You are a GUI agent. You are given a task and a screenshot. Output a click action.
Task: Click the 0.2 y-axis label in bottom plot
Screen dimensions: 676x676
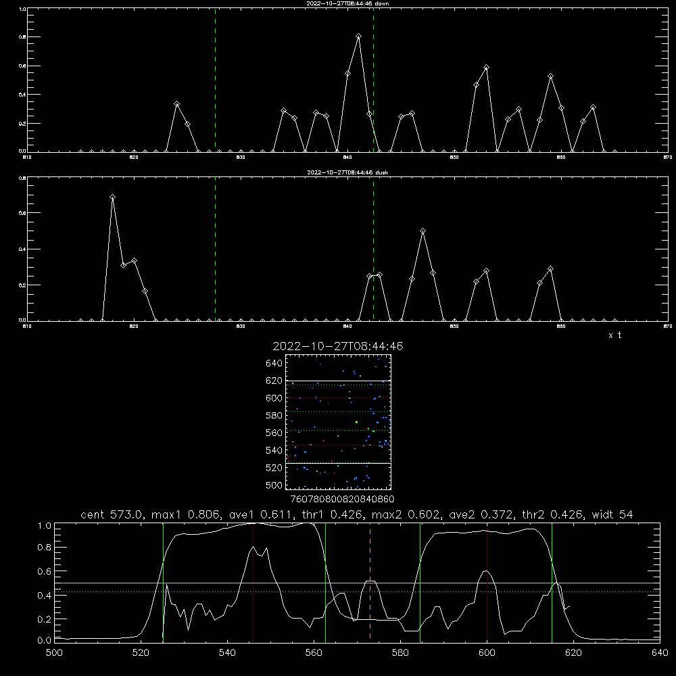pyautogui.click(x=45, y=619)
